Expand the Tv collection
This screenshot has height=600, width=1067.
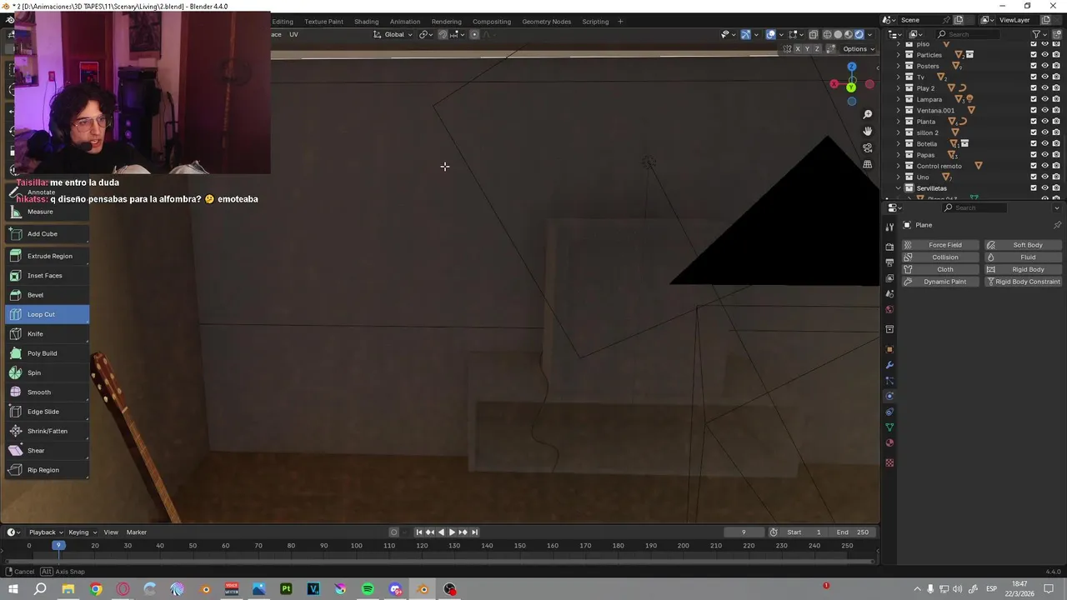coord(899,77)
